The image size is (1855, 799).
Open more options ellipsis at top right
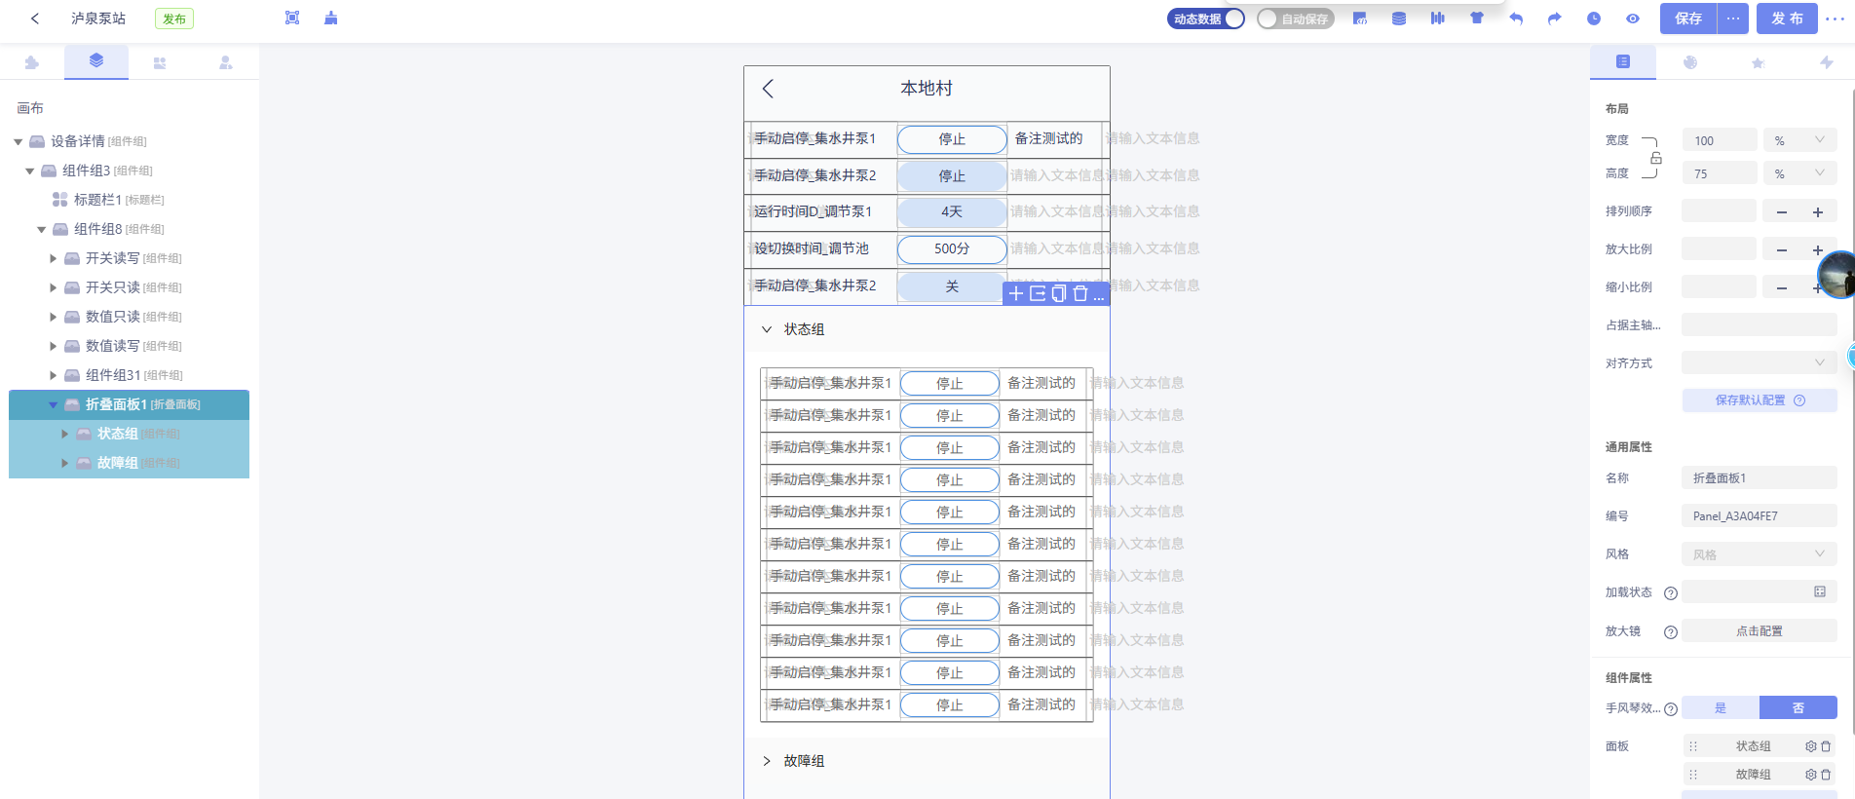[1834, 19]
